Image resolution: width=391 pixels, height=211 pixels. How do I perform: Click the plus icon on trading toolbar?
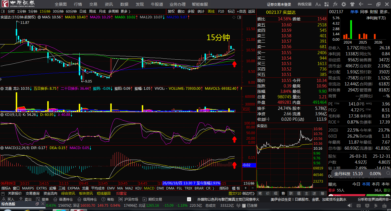[x=189, y=199]
